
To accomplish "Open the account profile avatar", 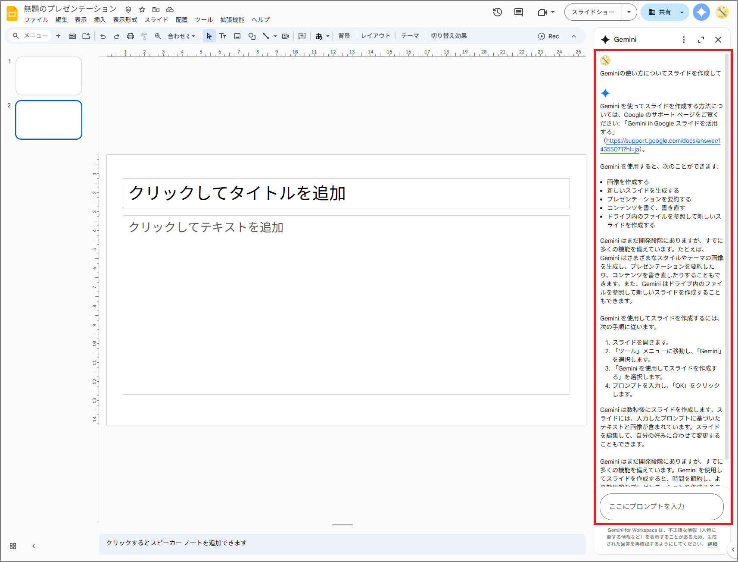I will 722,12.
